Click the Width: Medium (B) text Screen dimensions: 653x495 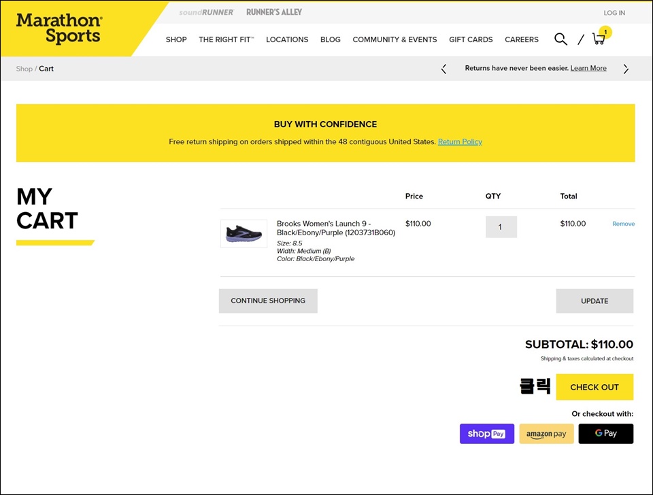pos(303,251)
